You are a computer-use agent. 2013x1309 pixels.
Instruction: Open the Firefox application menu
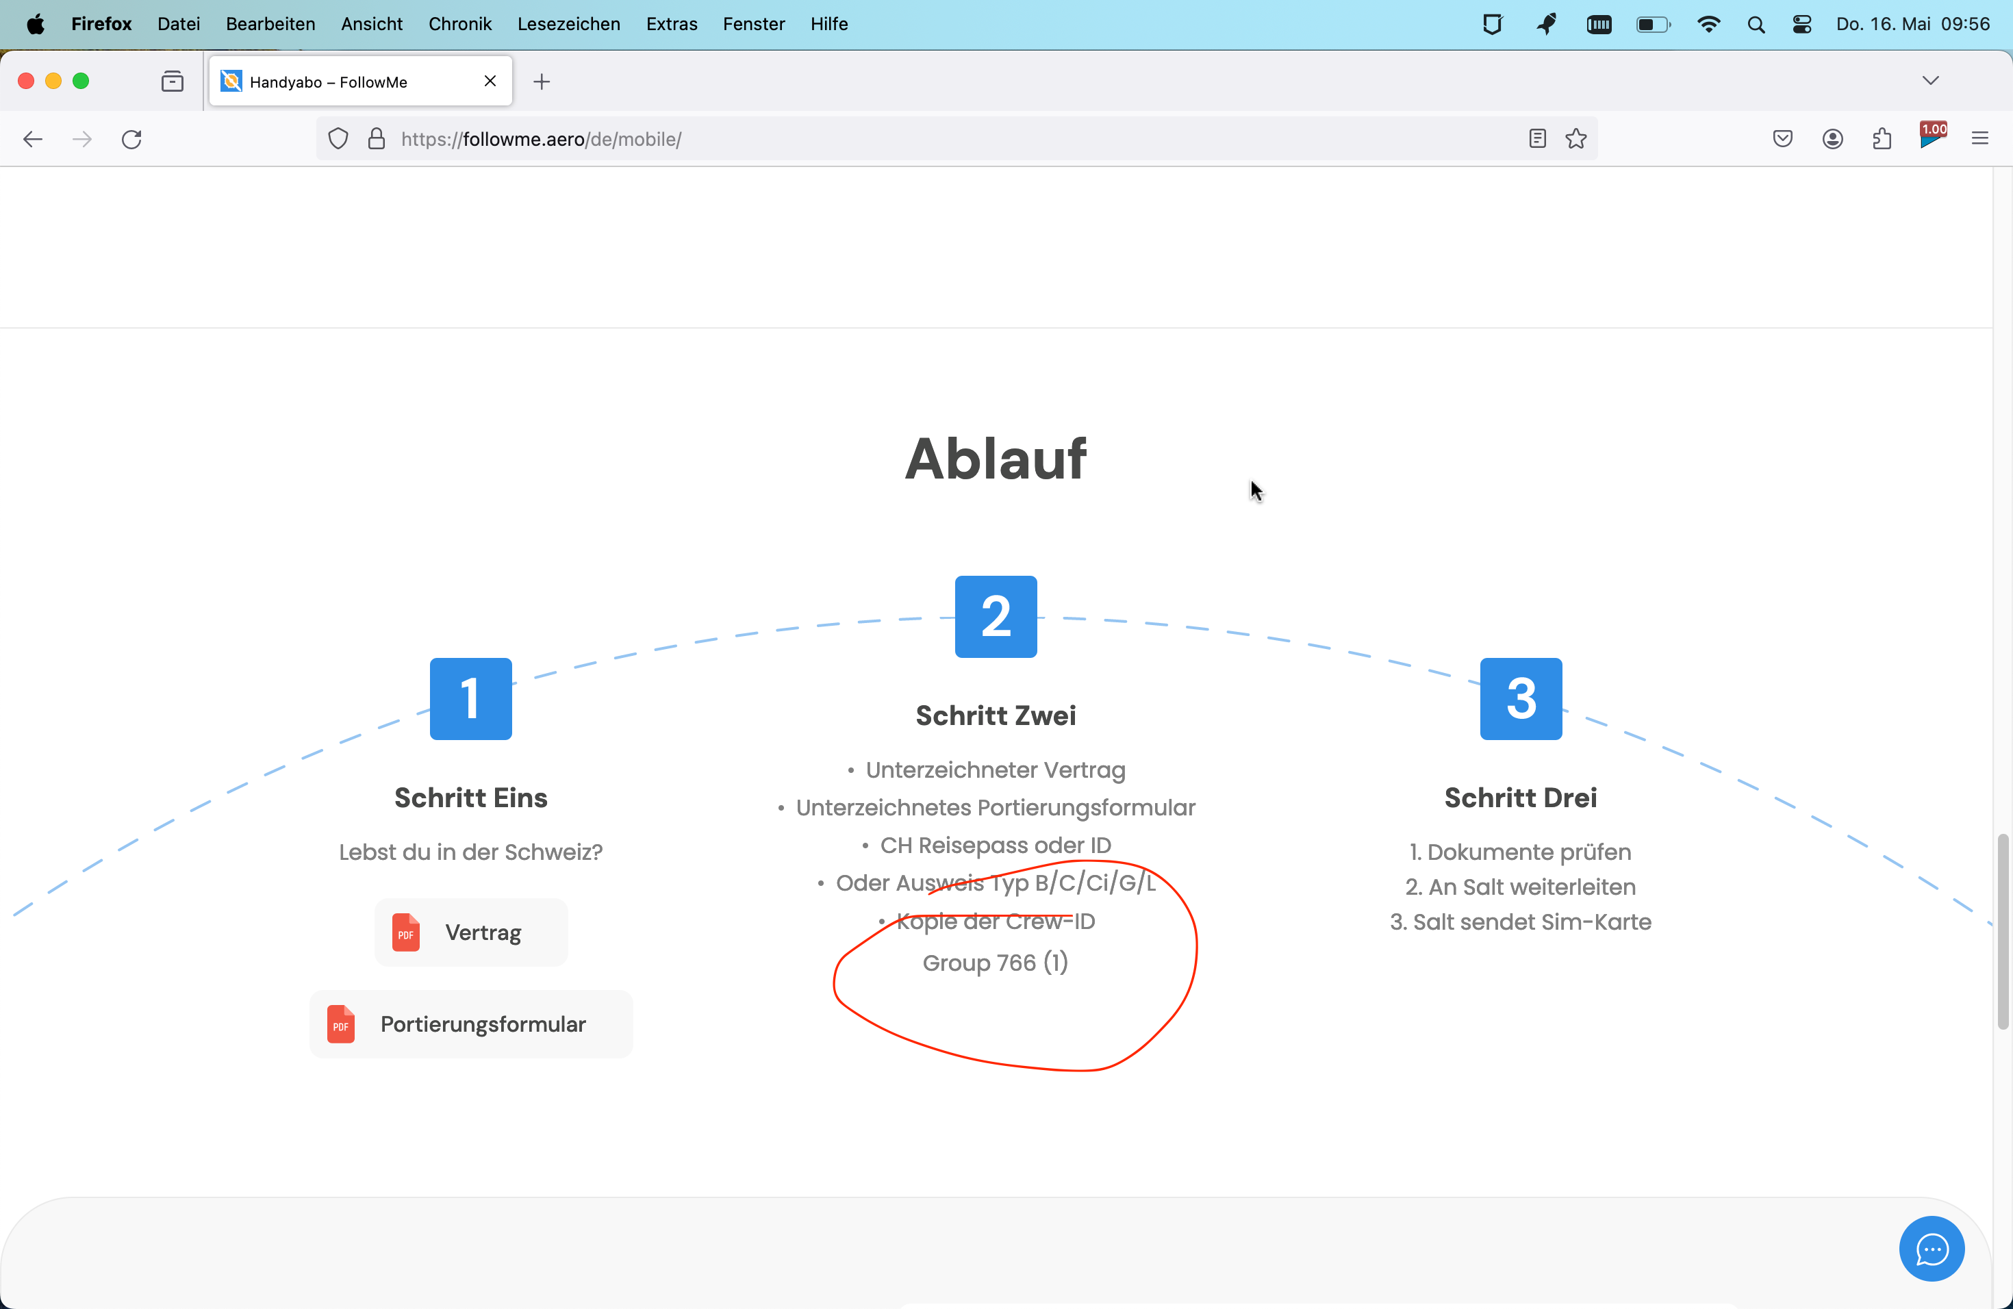coord(101,24)
